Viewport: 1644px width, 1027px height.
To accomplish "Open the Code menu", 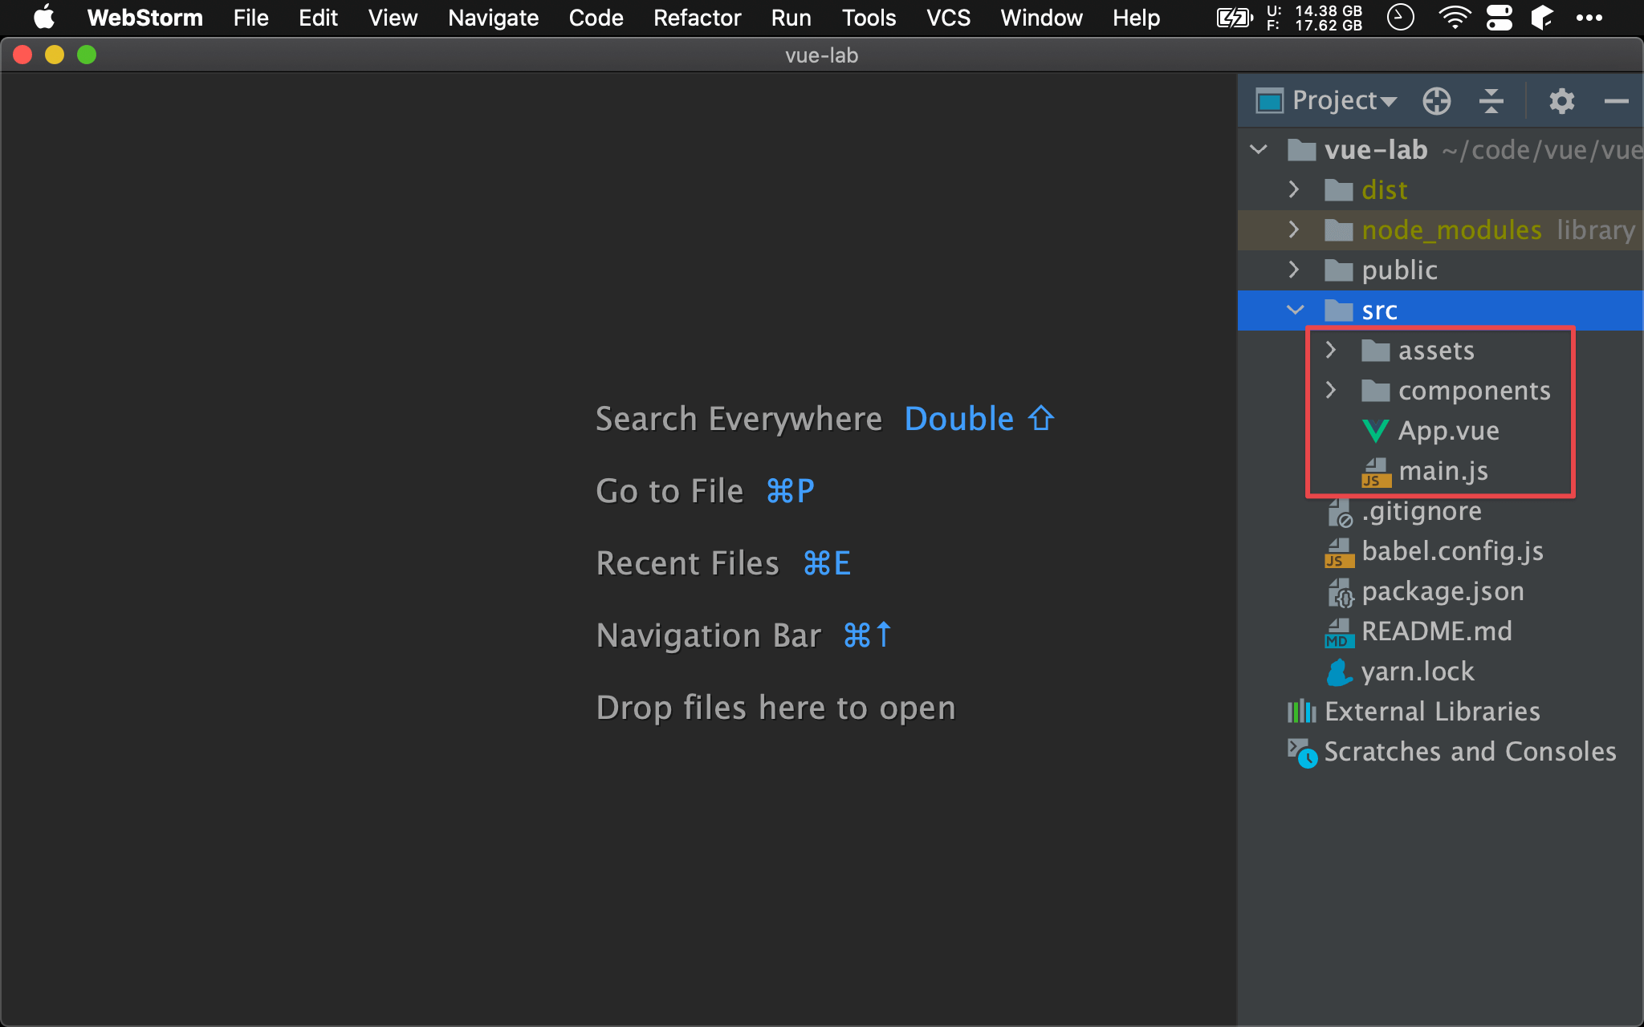I will (596, 18).
